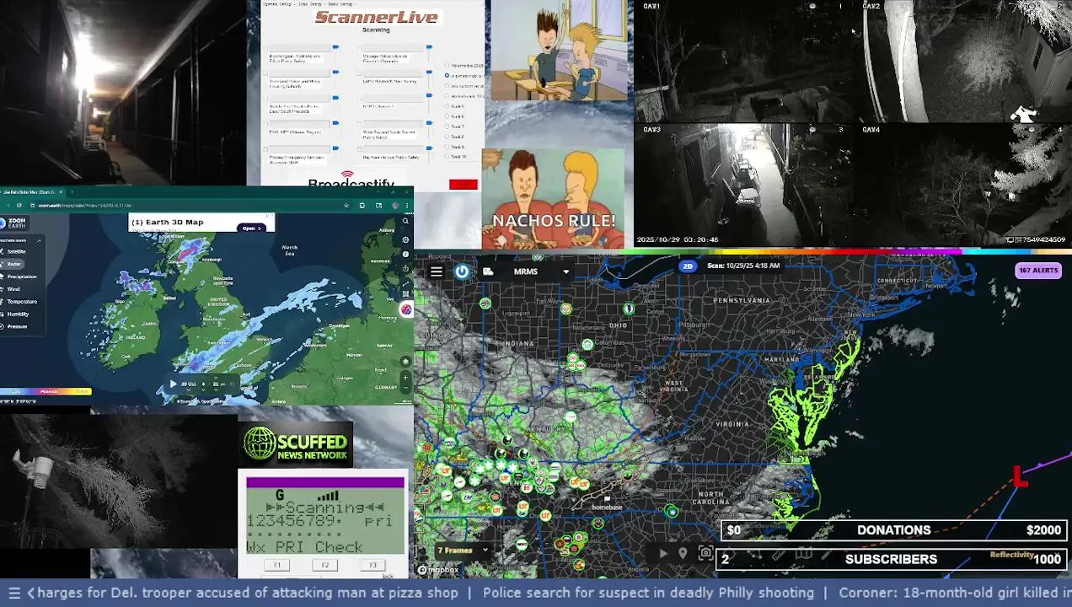The height and width of the screenshot is (607, 1072).
Task: Click the share icon in Zoom Earth
Action: coord(405,268)
